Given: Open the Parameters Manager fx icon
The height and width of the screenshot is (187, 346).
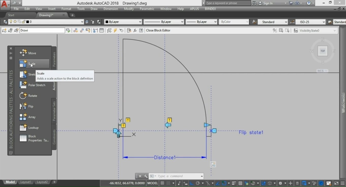Looking at the screenshot, I should [x=135, y=30].
